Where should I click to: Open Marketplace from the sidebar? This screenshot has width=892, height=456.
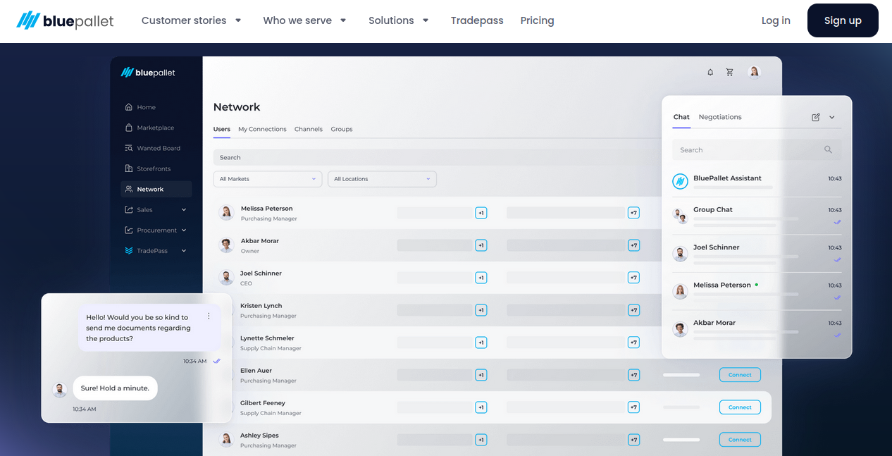click(155, 128)
